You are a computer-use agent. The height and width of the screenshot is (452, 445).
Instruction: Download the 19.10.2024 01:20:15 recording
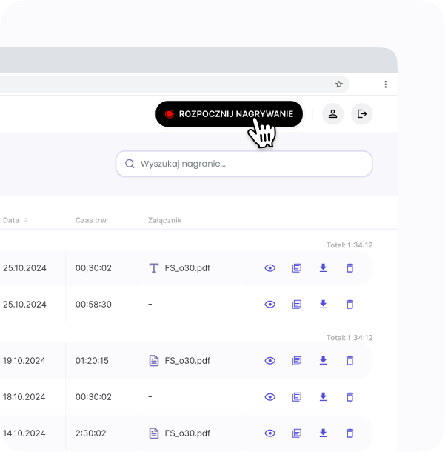coord(323,361)
